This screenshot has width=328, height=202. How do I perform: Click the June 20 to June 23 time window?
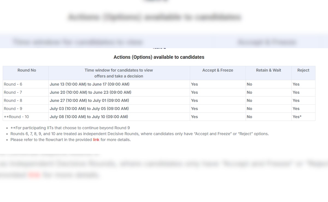coord(90,93)
